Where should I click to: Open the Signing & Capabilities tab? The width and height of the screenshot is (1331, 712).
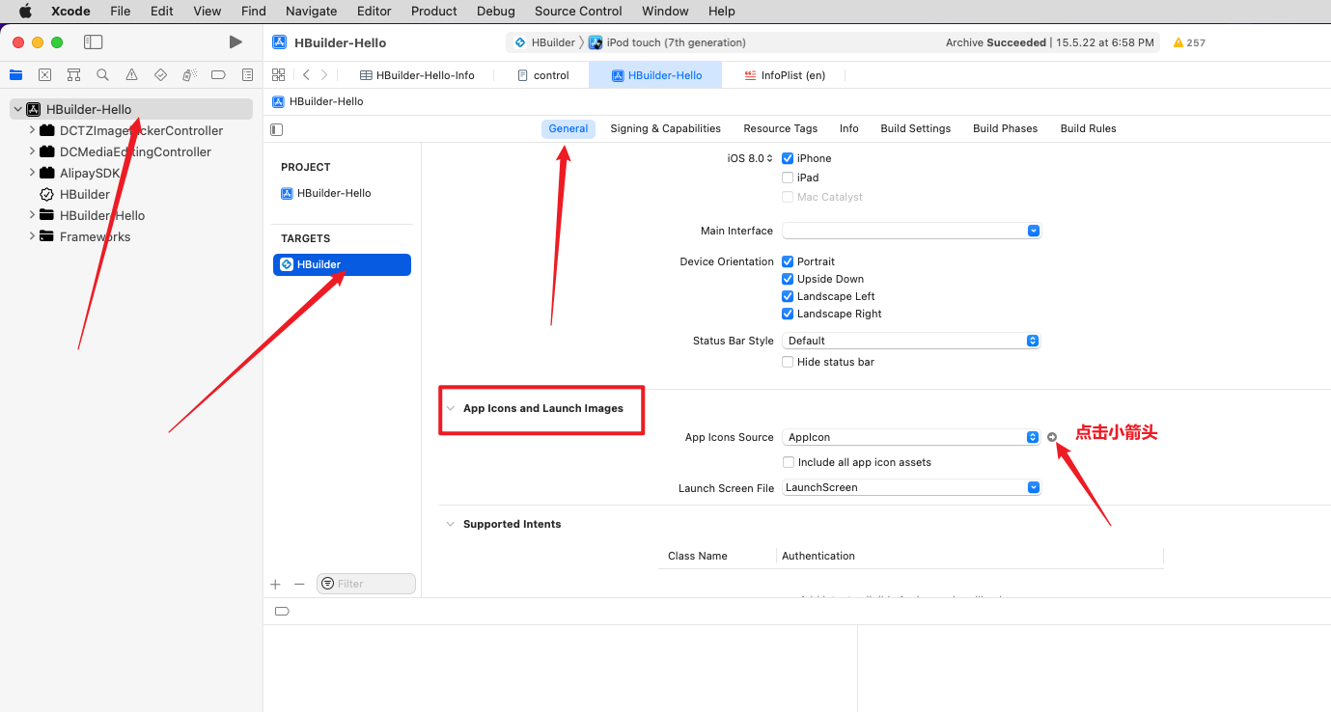(x=665, y=128)
